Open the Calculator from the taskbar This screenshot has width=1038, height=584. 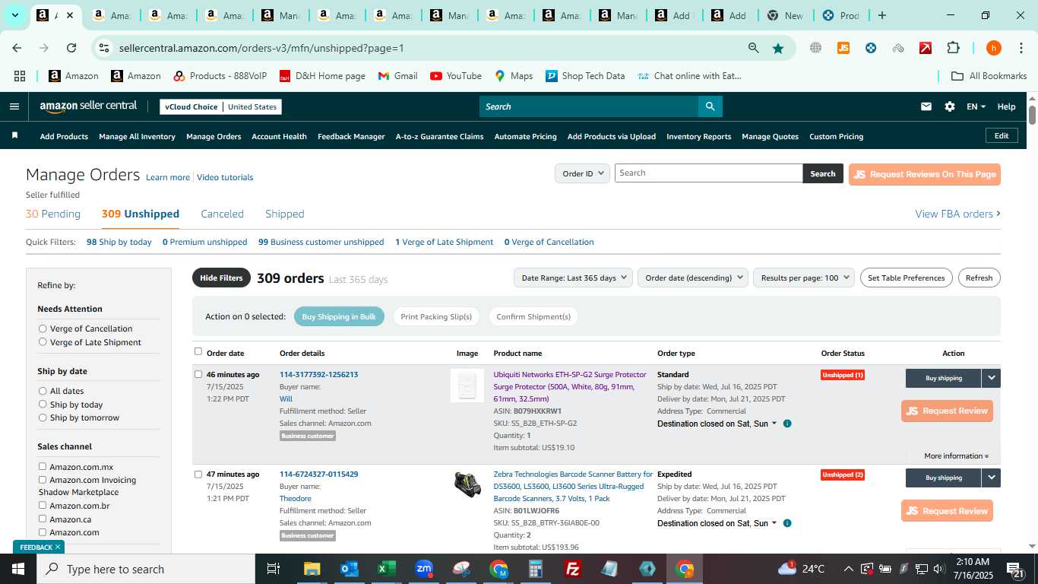coord(536,569)
